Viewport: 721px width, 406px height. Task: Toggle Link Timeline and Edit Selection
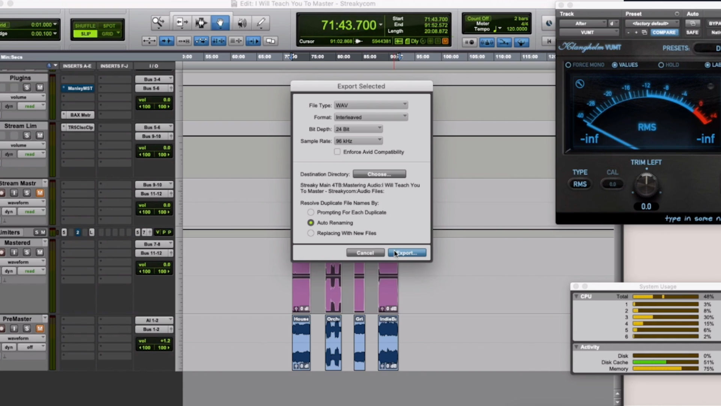pos(218,41)
